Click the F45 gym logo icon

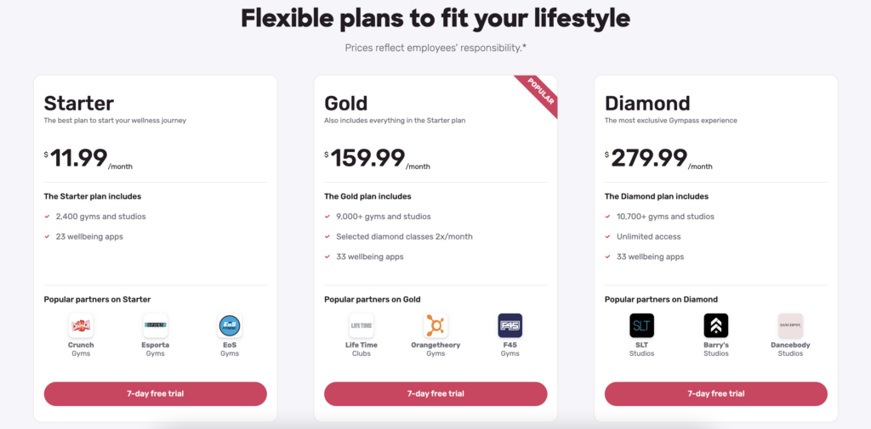(x=510, y=325)
